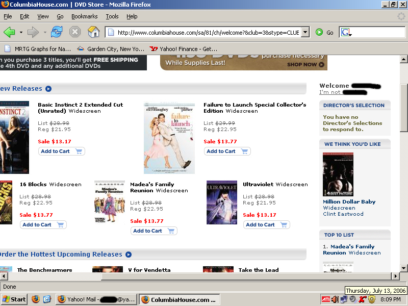Expand the URL bar history dropdown
The image size is (408, 306).
coord(305,32)
